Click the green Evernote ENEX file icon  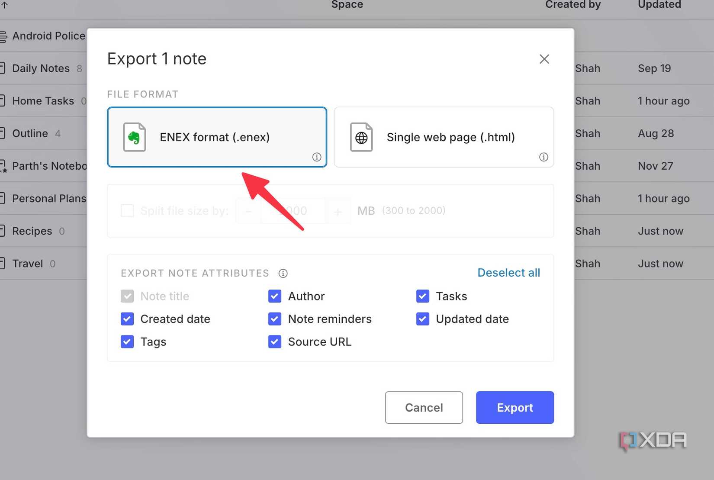134,137
